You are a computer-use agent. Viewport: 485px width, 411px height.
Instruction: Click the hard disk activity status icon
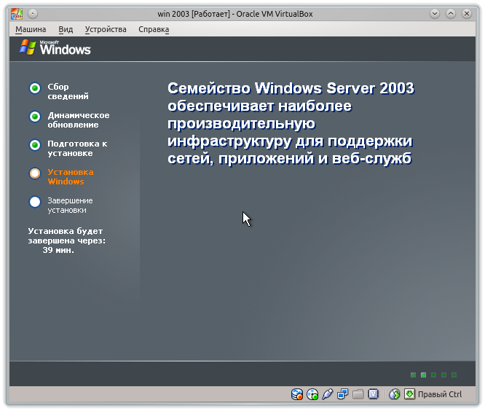(x=297, y=394)
